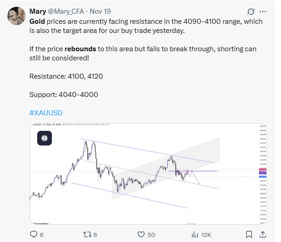Click the #XAUUSD hashtag link
This screenshot has height=242, width=281.
45,113
